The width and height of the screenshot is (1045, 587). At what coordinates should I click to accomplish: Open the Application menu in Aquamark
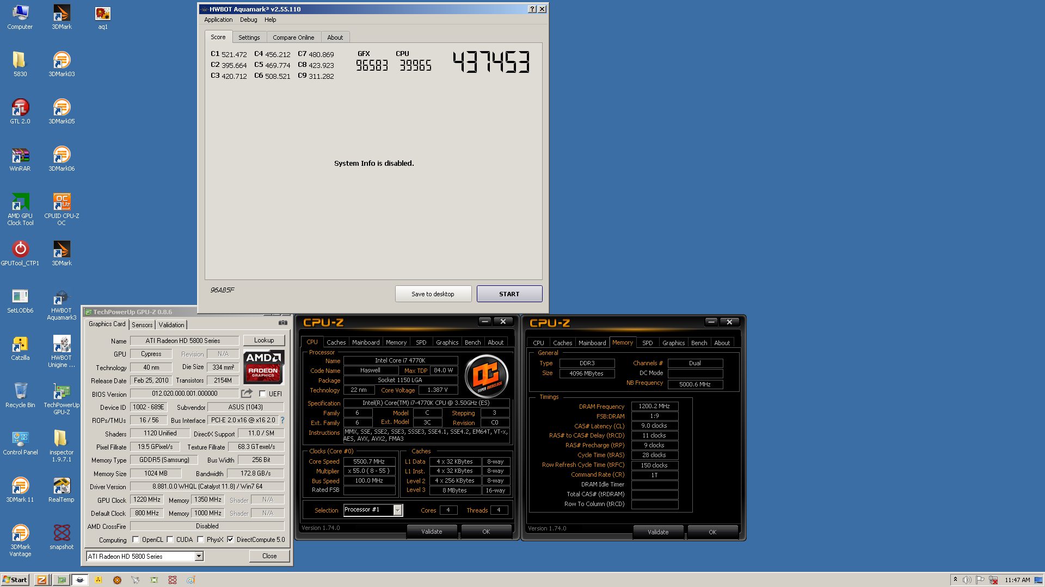coord(218,20)
